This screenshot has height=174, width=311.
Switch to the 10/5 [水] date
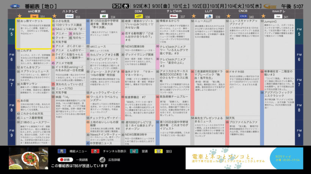pyautogui.click(x=253, y=6)
